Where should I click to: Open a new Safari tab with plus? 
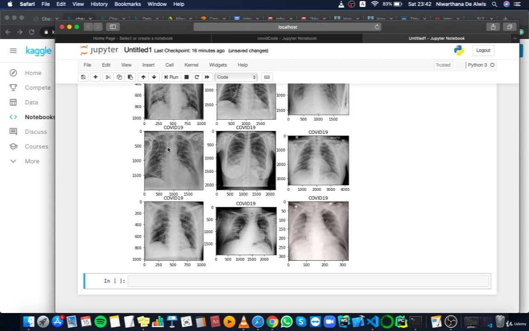(x=514, y=38)
